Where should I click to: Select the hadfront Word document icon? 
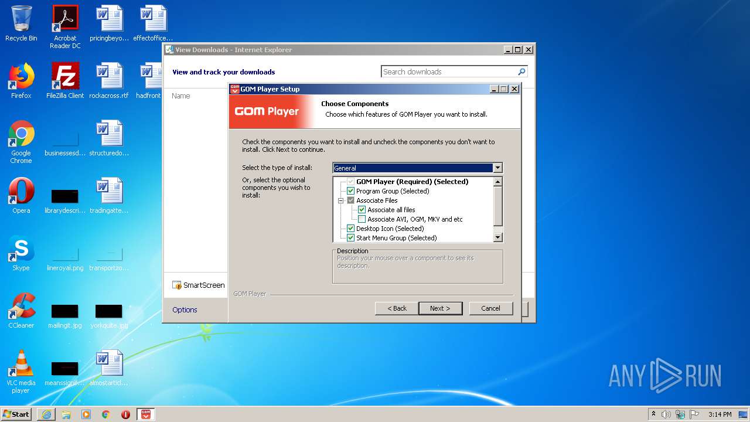151,81
